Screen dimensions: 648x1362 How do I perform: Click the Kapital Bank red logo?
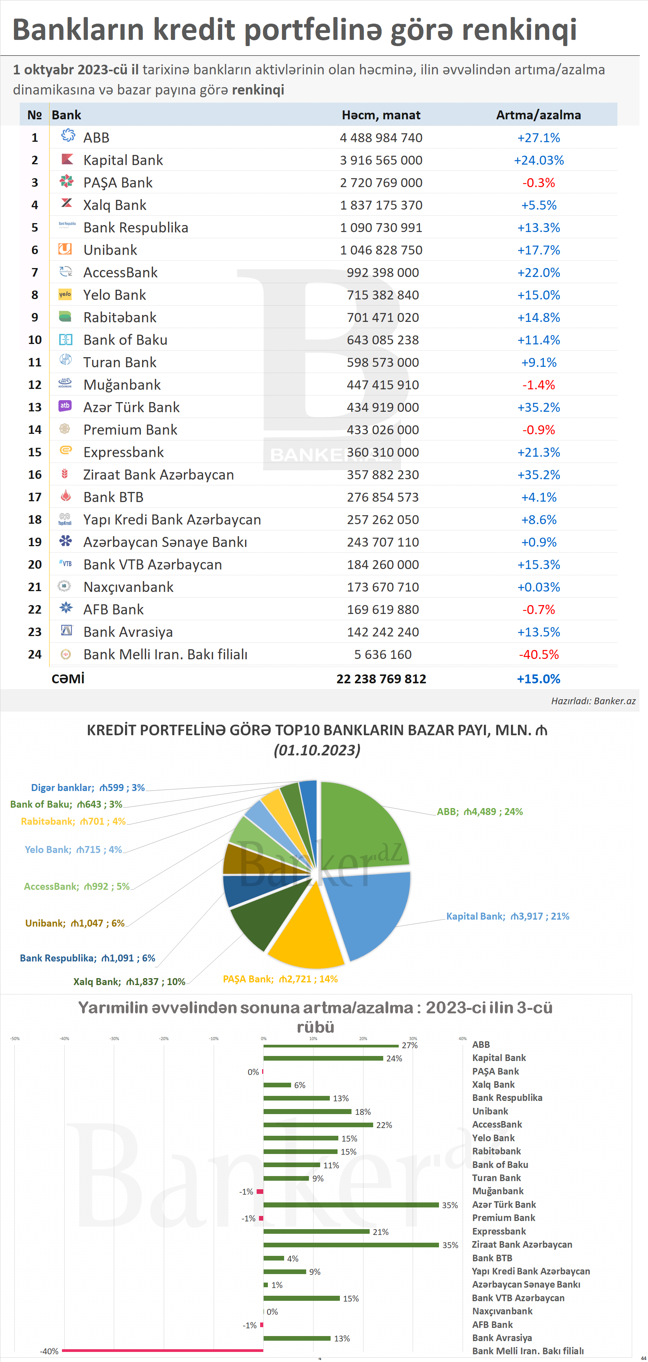tap(67, 159)
